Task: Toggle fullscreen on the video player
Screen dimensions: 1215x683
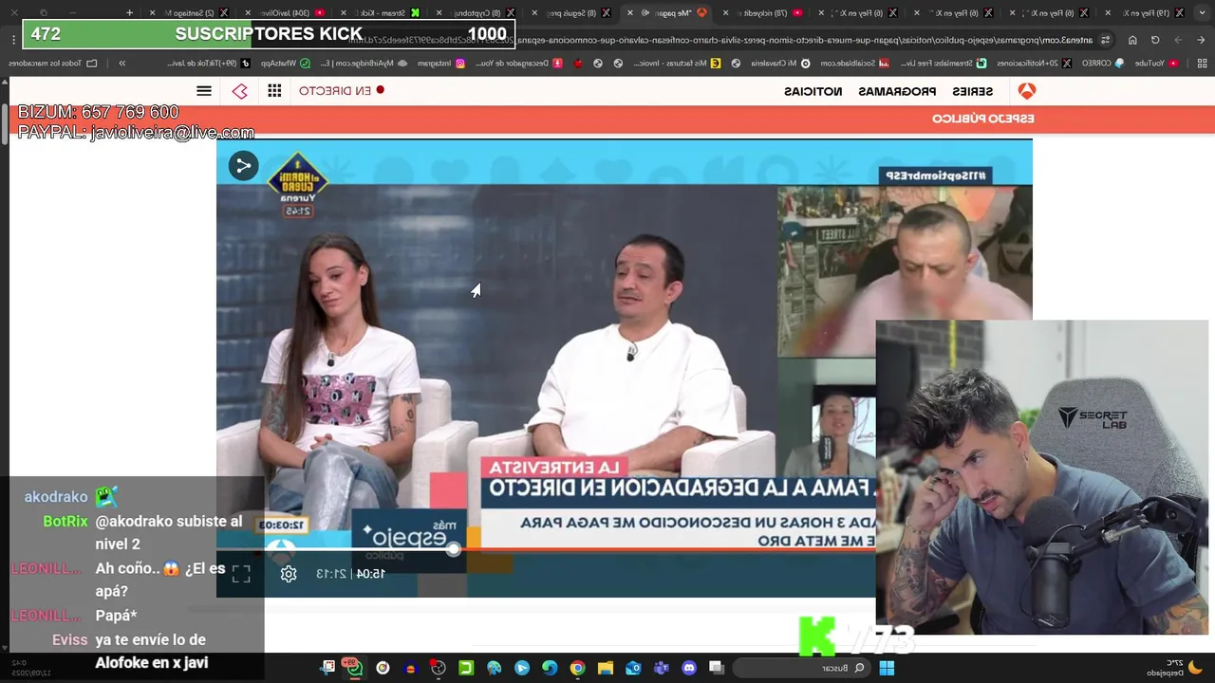Action: click(241, 574)
